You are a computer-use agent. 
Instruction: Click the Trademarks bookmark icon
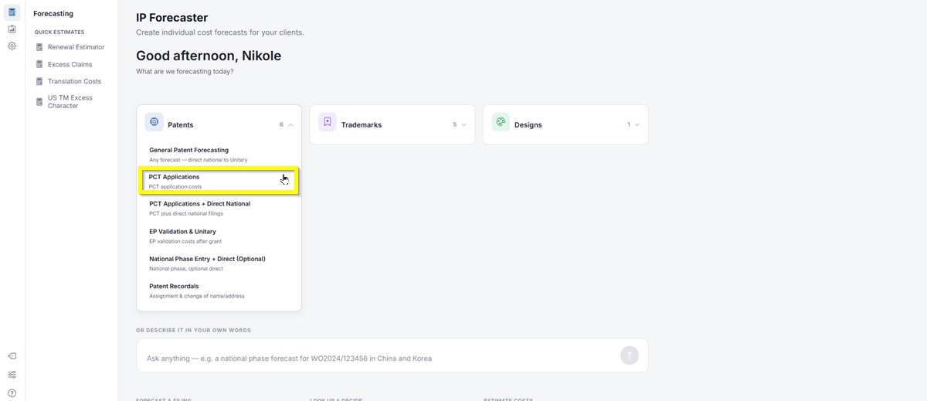click(x=328, y=122)
